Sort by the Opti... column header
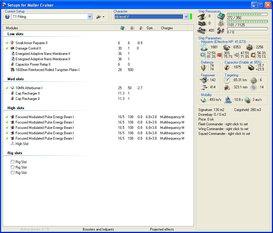 151,28
